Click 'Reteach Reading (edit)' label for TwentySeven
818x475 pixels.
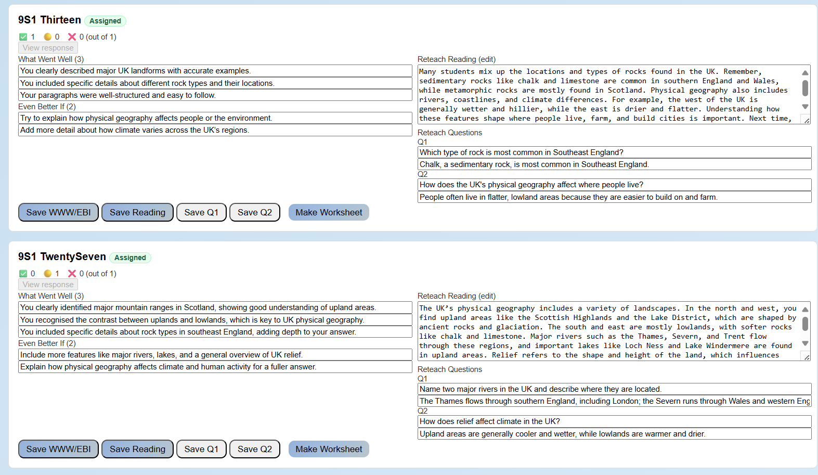[457, 296]
